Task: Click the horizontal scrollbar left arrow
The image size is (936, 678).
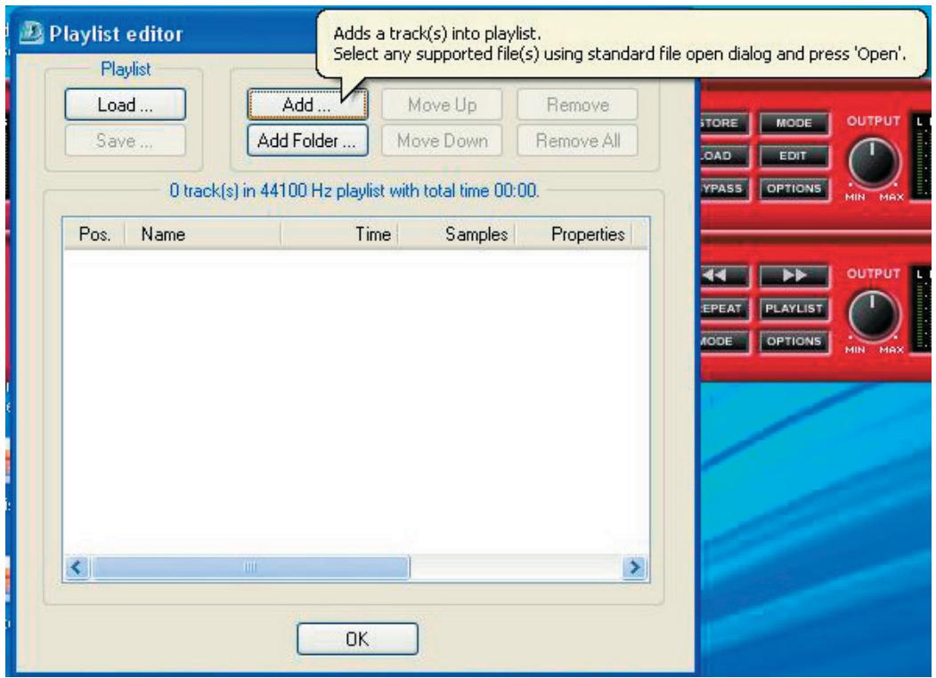Action: click(77, 567)
